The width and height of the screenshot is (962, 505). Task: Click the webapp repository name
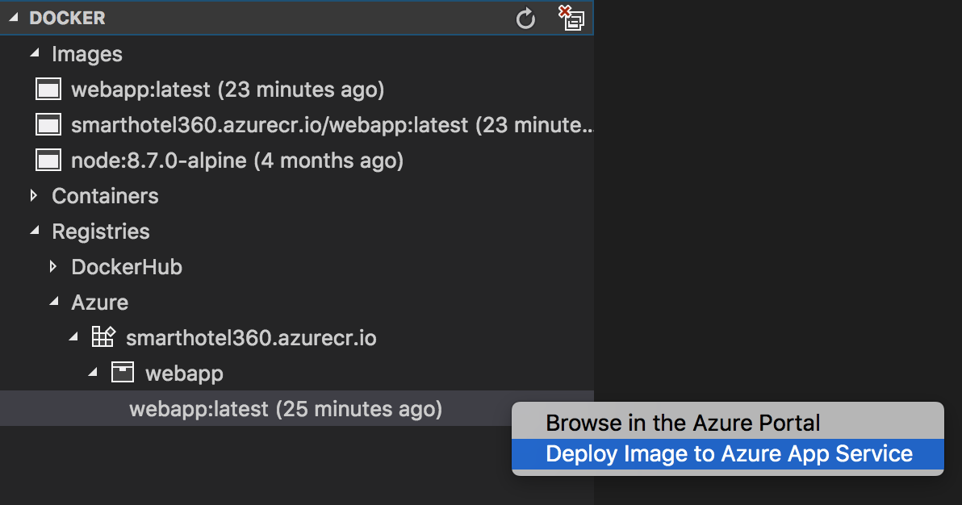(184, 374)
